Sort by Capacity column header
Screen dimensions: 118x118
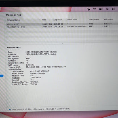58,20
